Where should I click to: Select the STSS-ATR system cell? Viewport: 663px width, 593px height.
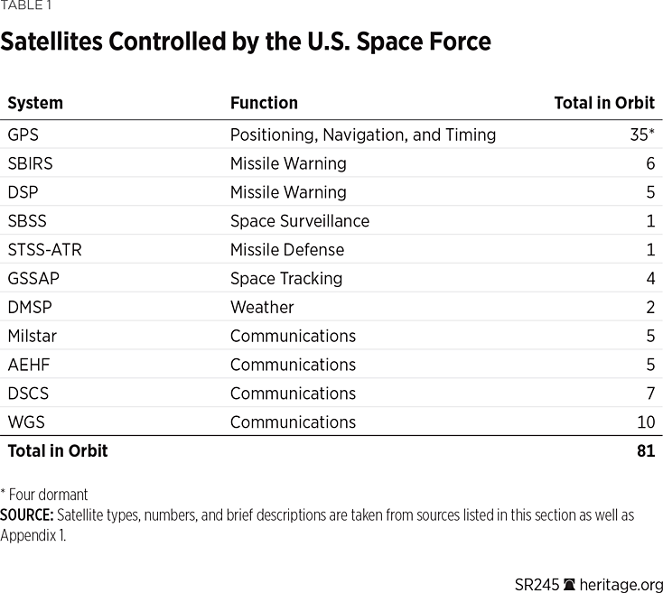44,250
